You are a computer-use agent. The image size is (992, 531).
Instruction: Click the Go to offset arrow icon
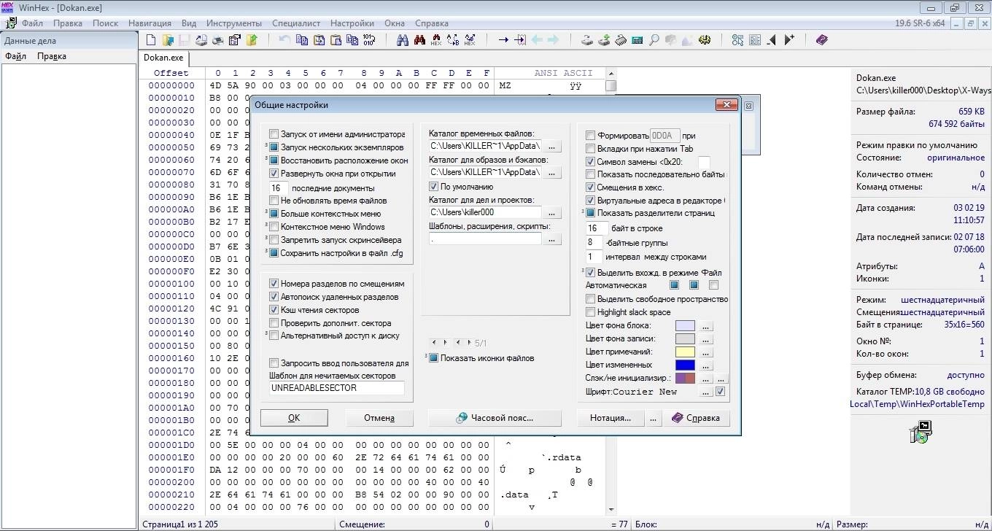tap(503, 40)
